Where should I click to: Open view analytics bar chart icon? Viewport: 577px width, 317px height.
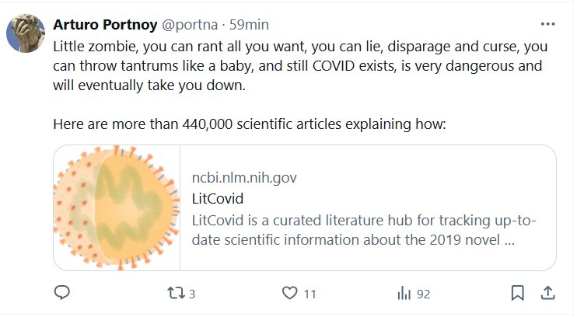pyautogui.click(x=404, y=293)
